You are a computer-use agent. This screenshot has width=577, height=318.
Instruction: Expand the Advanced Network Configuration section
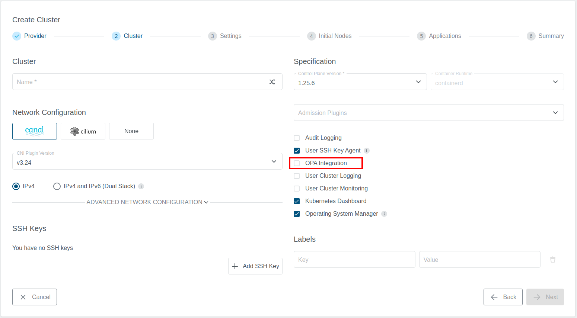point(147,202)
